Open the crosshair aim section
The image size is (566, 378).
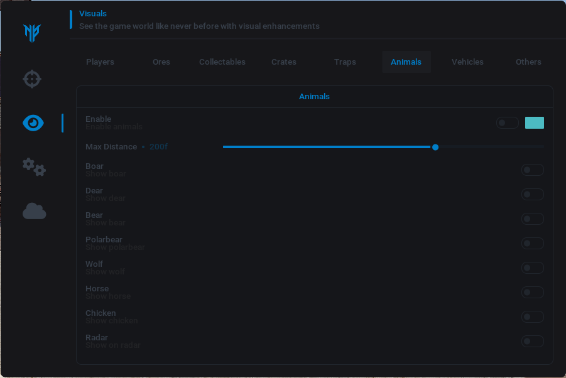pyautogui.click(x=33, y=79)
